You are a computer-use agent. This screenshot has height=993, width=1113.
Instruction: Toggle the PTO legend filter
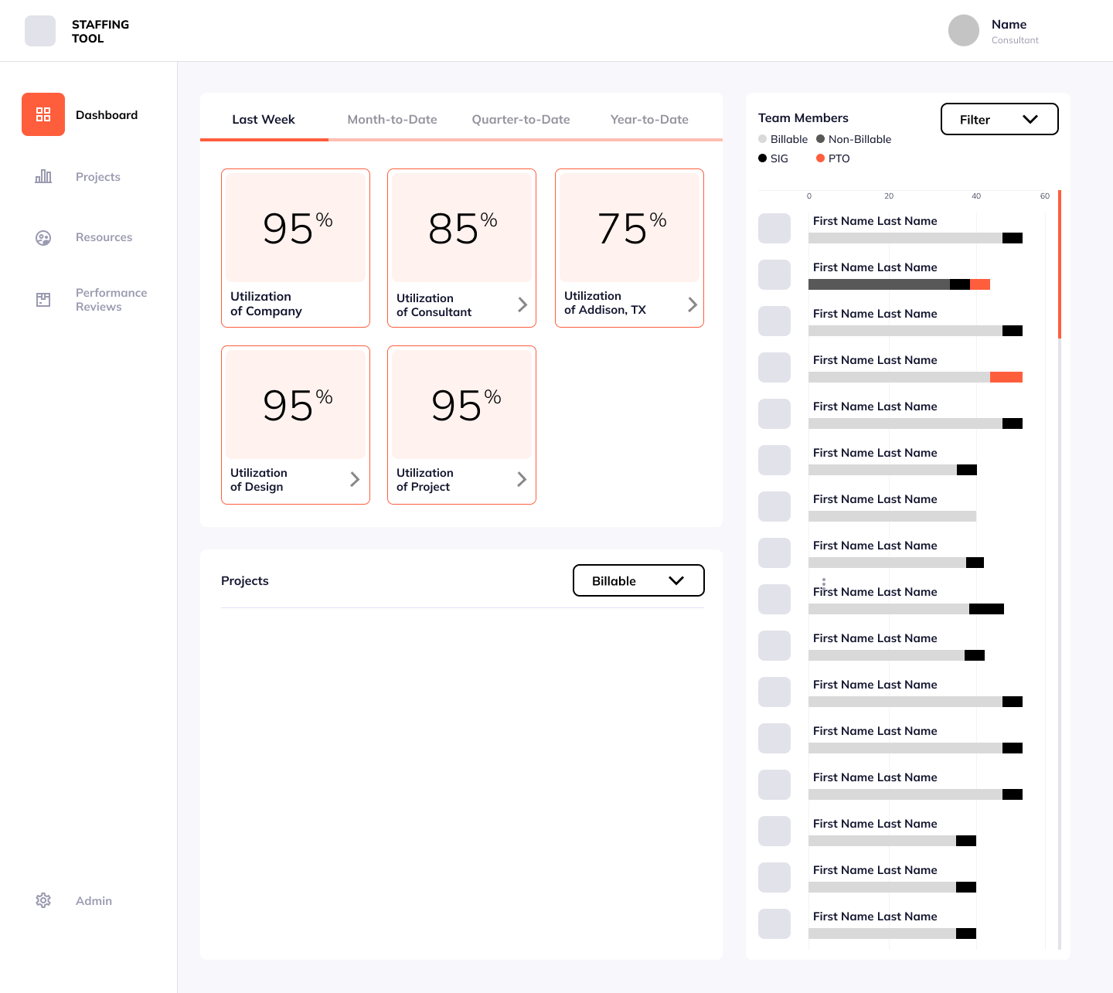pyautogui.click(x=820, y=158)
